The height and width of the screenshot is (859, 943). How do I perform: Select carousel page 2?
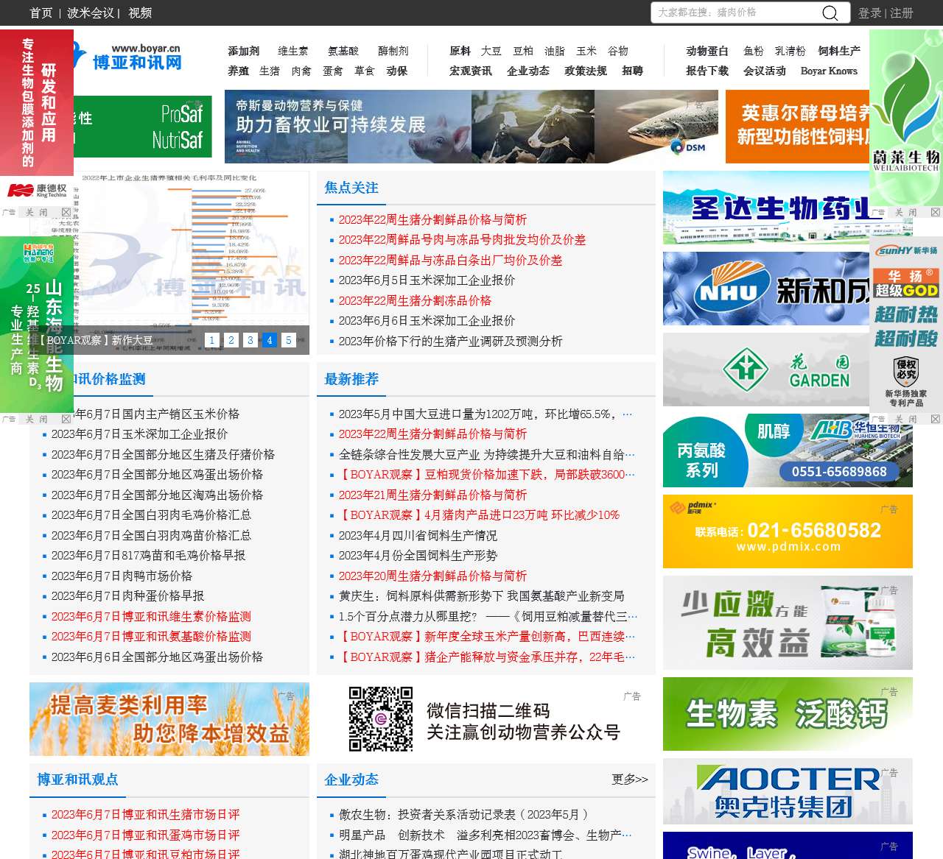[x=231, y=340]
